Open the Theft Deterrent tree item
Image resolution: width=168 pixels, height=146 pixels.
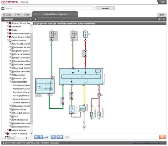21,120
